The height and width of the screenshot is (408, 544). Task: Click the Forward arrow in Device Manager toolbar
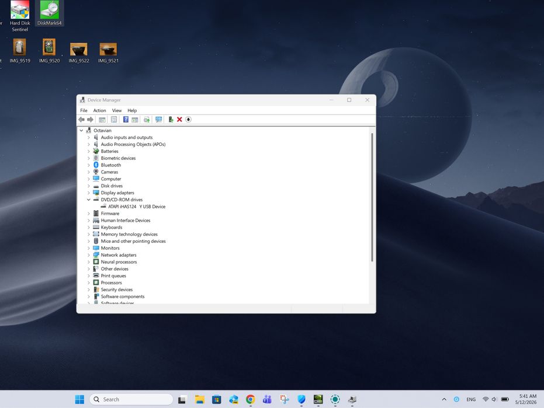(90, 120)
